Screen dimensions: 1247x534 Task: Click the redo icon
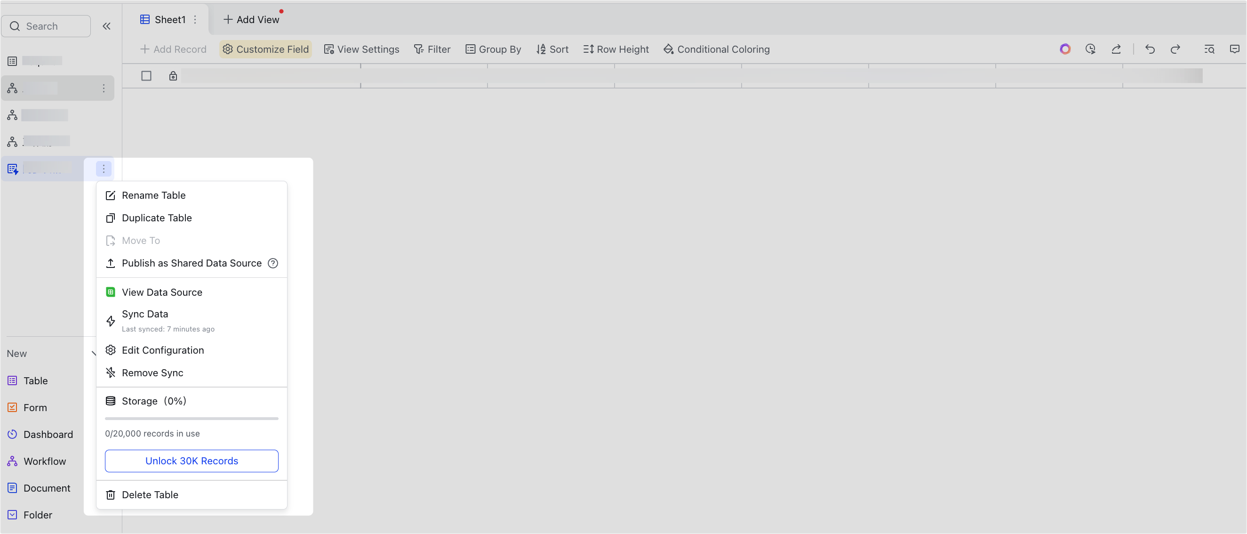pyautogui.click(x=1175, y=49)
